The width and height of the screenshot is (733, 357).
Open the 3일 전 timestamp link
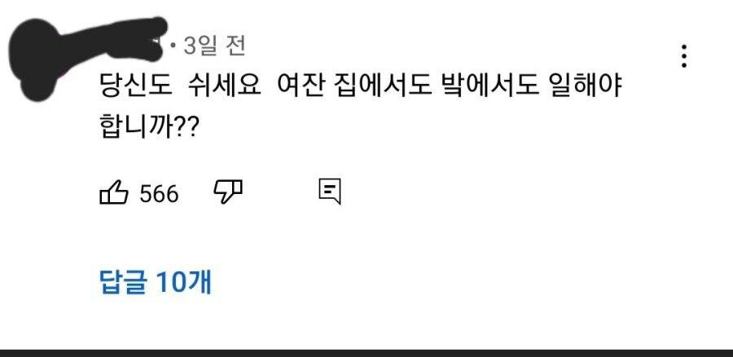point(214,46)
